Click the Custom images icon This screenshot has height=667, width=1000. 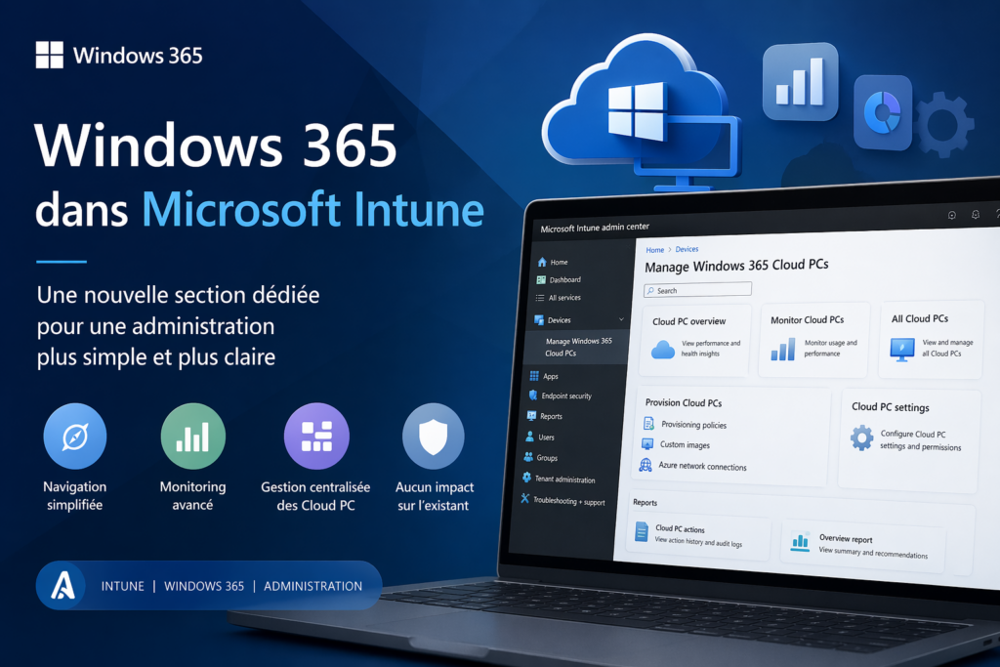tap(647, 443)
